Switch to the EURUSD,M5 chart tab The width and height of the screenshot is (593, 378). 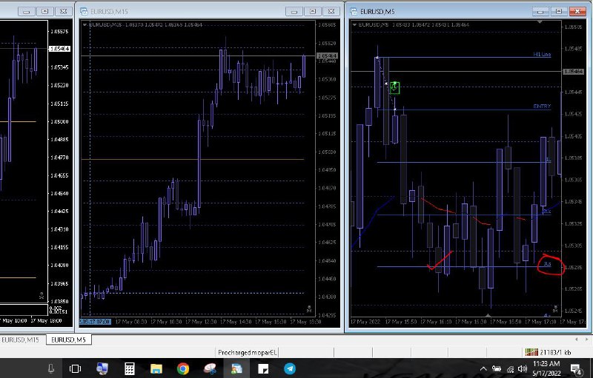[68, 340]
